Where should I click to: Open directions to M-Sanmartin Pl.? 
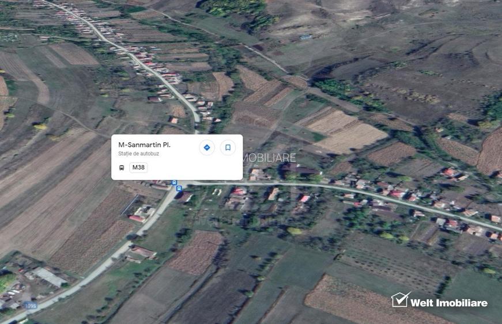click(x=207, y=148)
